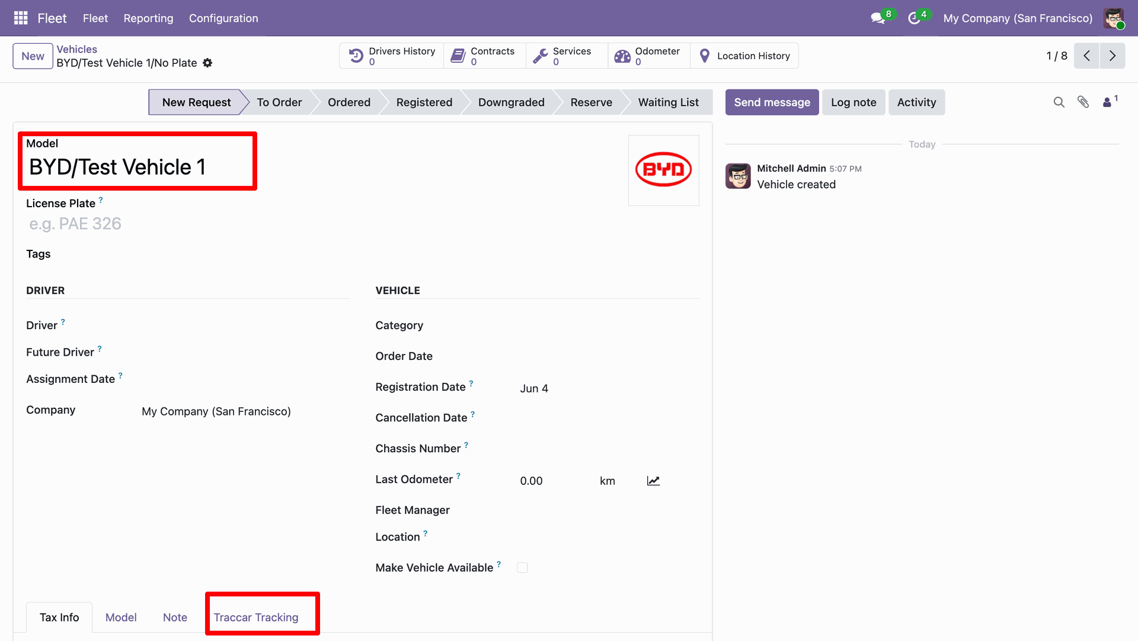Click the Send message button
Image resolution: width=1138 pixels, height=641 pixels.
(772, 102)
